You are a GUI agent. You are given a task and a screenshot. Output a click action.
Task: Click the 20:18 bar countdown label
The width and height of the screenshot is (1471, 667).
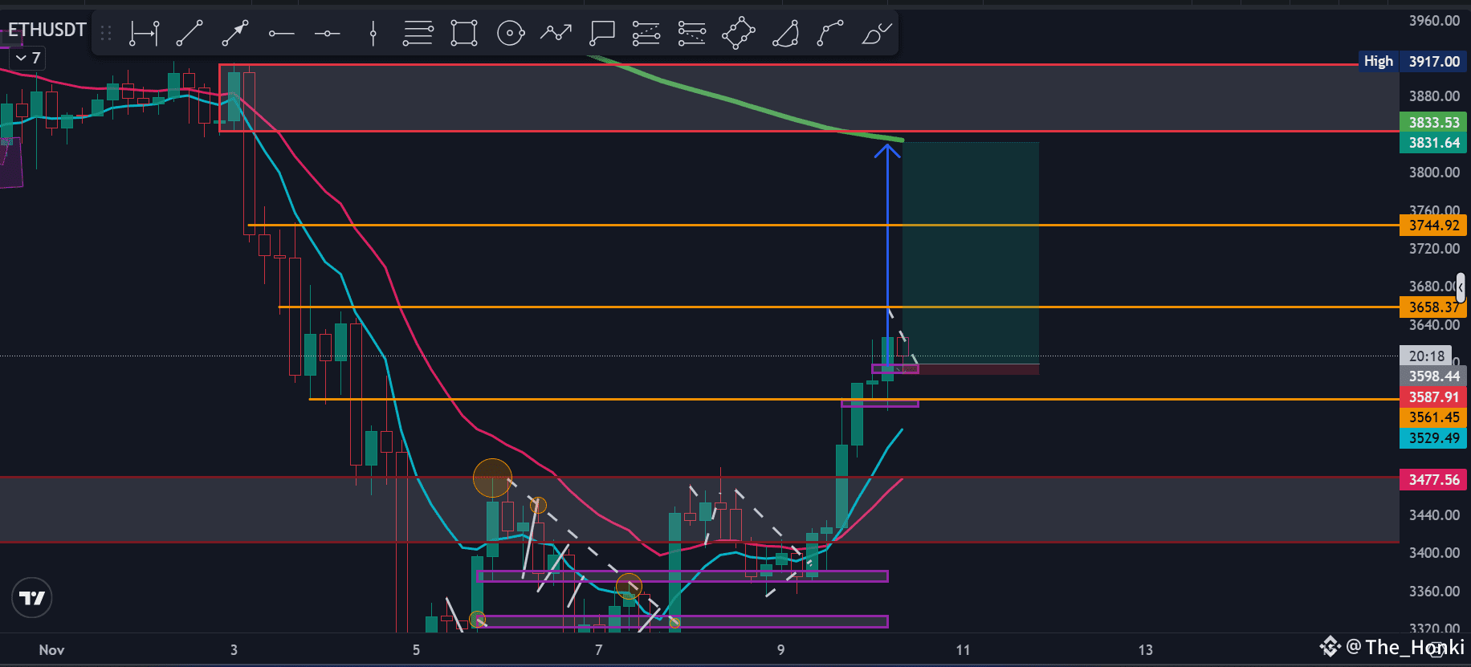click(x=1426, y=356)
